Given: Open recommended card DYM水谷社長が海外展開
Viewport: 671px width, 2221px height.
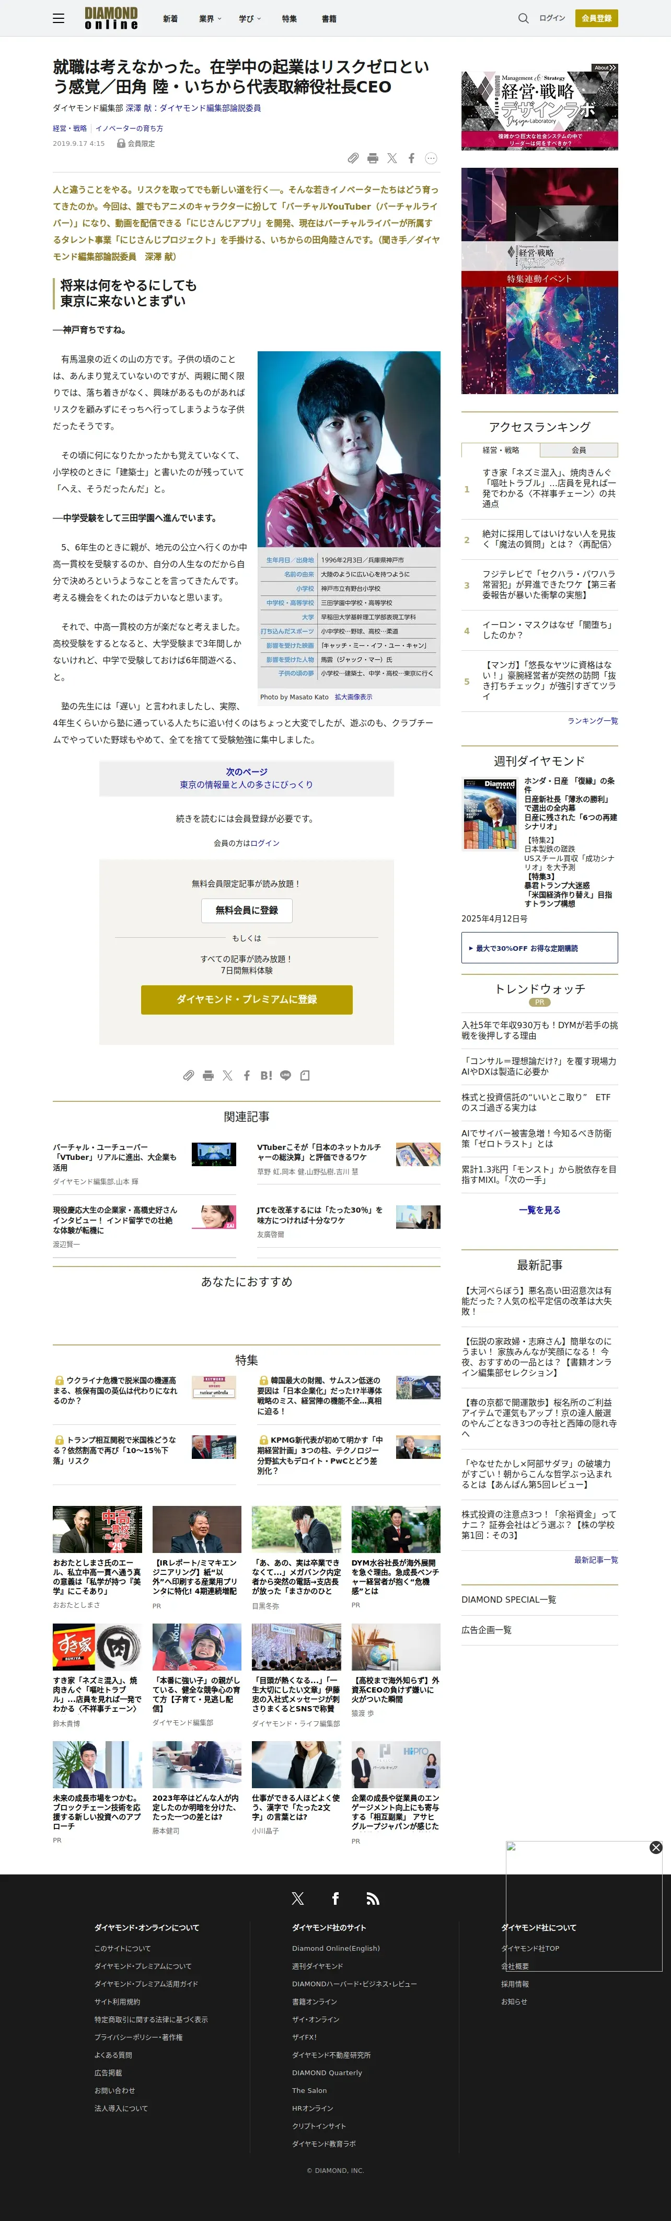Looking at the screenshot, I should click(396, 1557).
